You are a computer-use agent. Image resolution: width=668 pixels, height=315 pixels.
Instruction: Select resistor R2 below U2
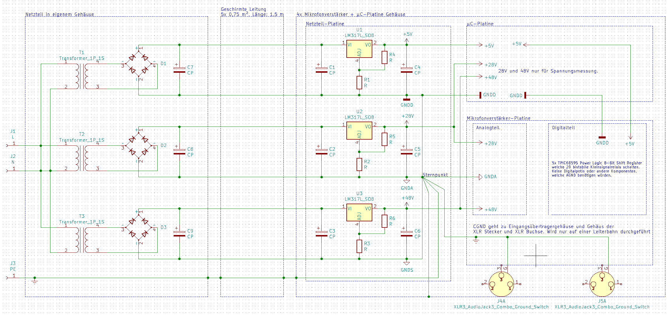(x=359, y=164)
